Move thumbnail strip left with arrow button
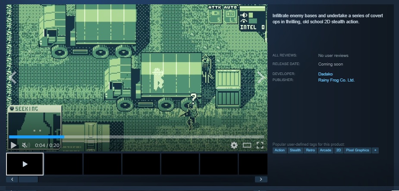Viewport: 399px width, 191px height. point(12,179)
